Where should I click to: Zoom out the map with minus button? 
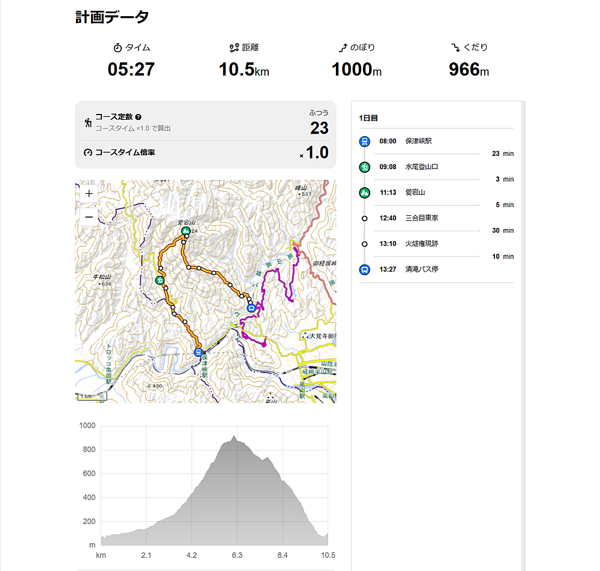89,216
